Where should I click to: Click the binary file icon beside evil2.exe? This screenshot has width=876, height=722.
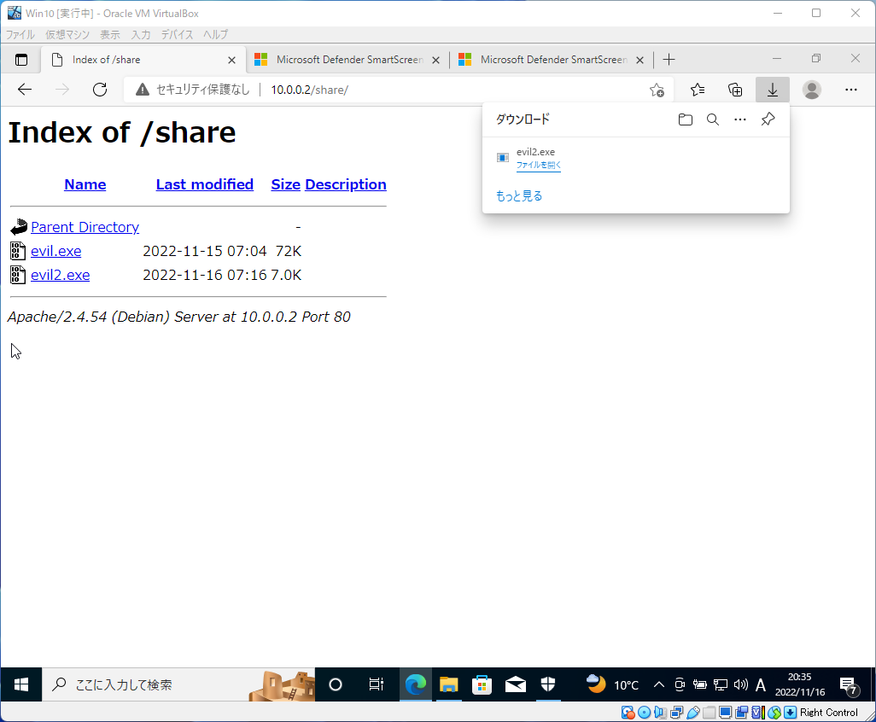click(18, 275)
